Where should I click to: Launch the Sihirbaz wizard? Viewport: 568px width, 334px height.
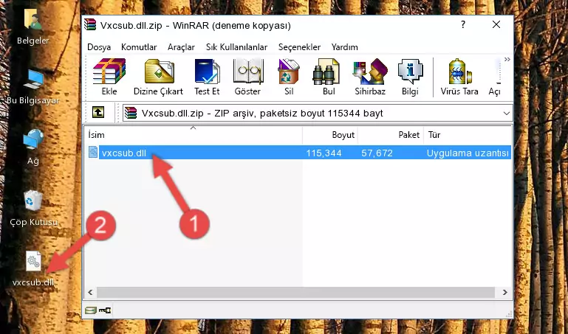click(370, 77)
